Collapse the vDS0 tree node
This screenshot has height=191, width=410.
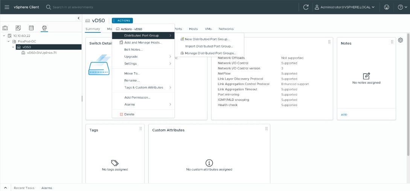(13, 47)
